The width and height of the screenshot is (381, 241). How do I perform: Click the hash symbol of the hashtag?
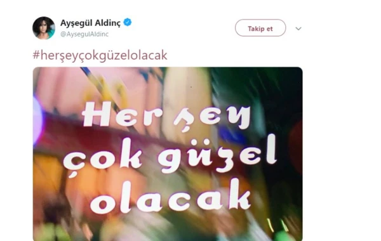tap(36, 55)
